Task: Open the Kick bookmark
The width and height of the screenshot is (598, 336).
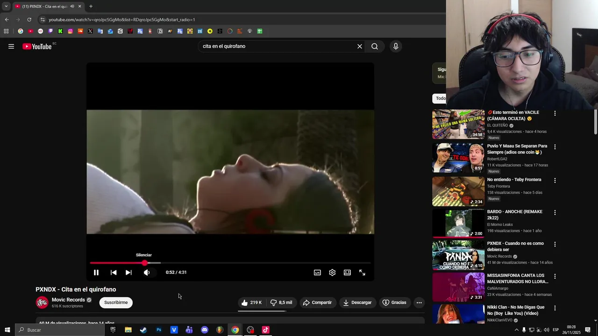Action: (x=60, y=31)
